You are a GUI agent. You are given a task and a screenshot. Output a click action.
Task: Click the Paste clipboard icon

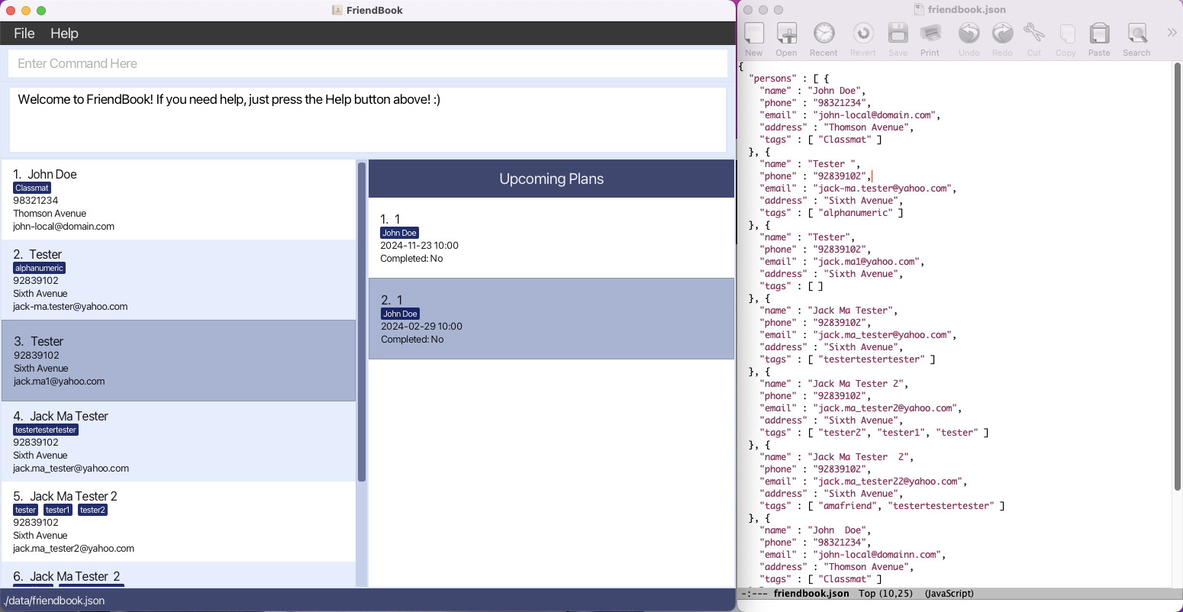(x=1099, y=34)
